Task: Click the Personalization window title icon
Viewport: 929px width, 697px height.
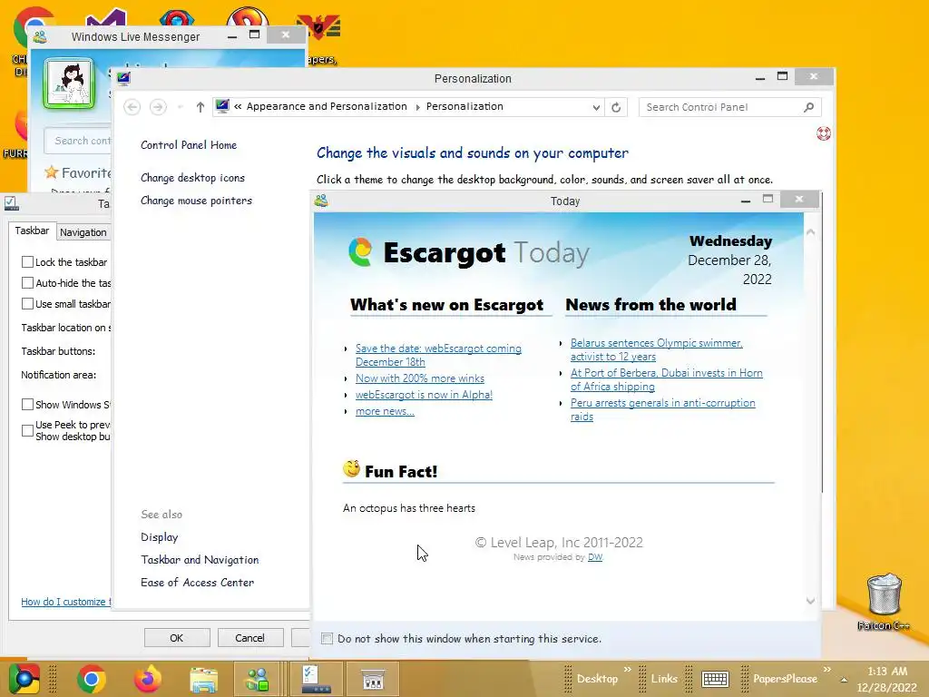Action: (x=123, y=78)
